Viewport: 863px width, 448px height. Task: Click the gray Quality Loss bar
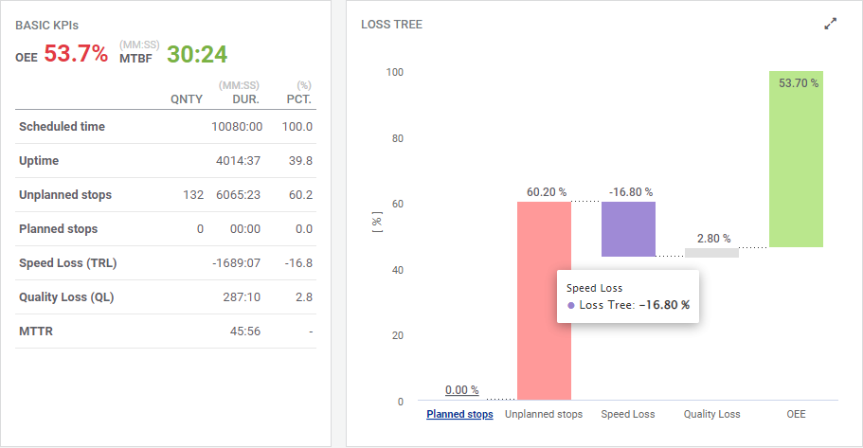[711, 253]
